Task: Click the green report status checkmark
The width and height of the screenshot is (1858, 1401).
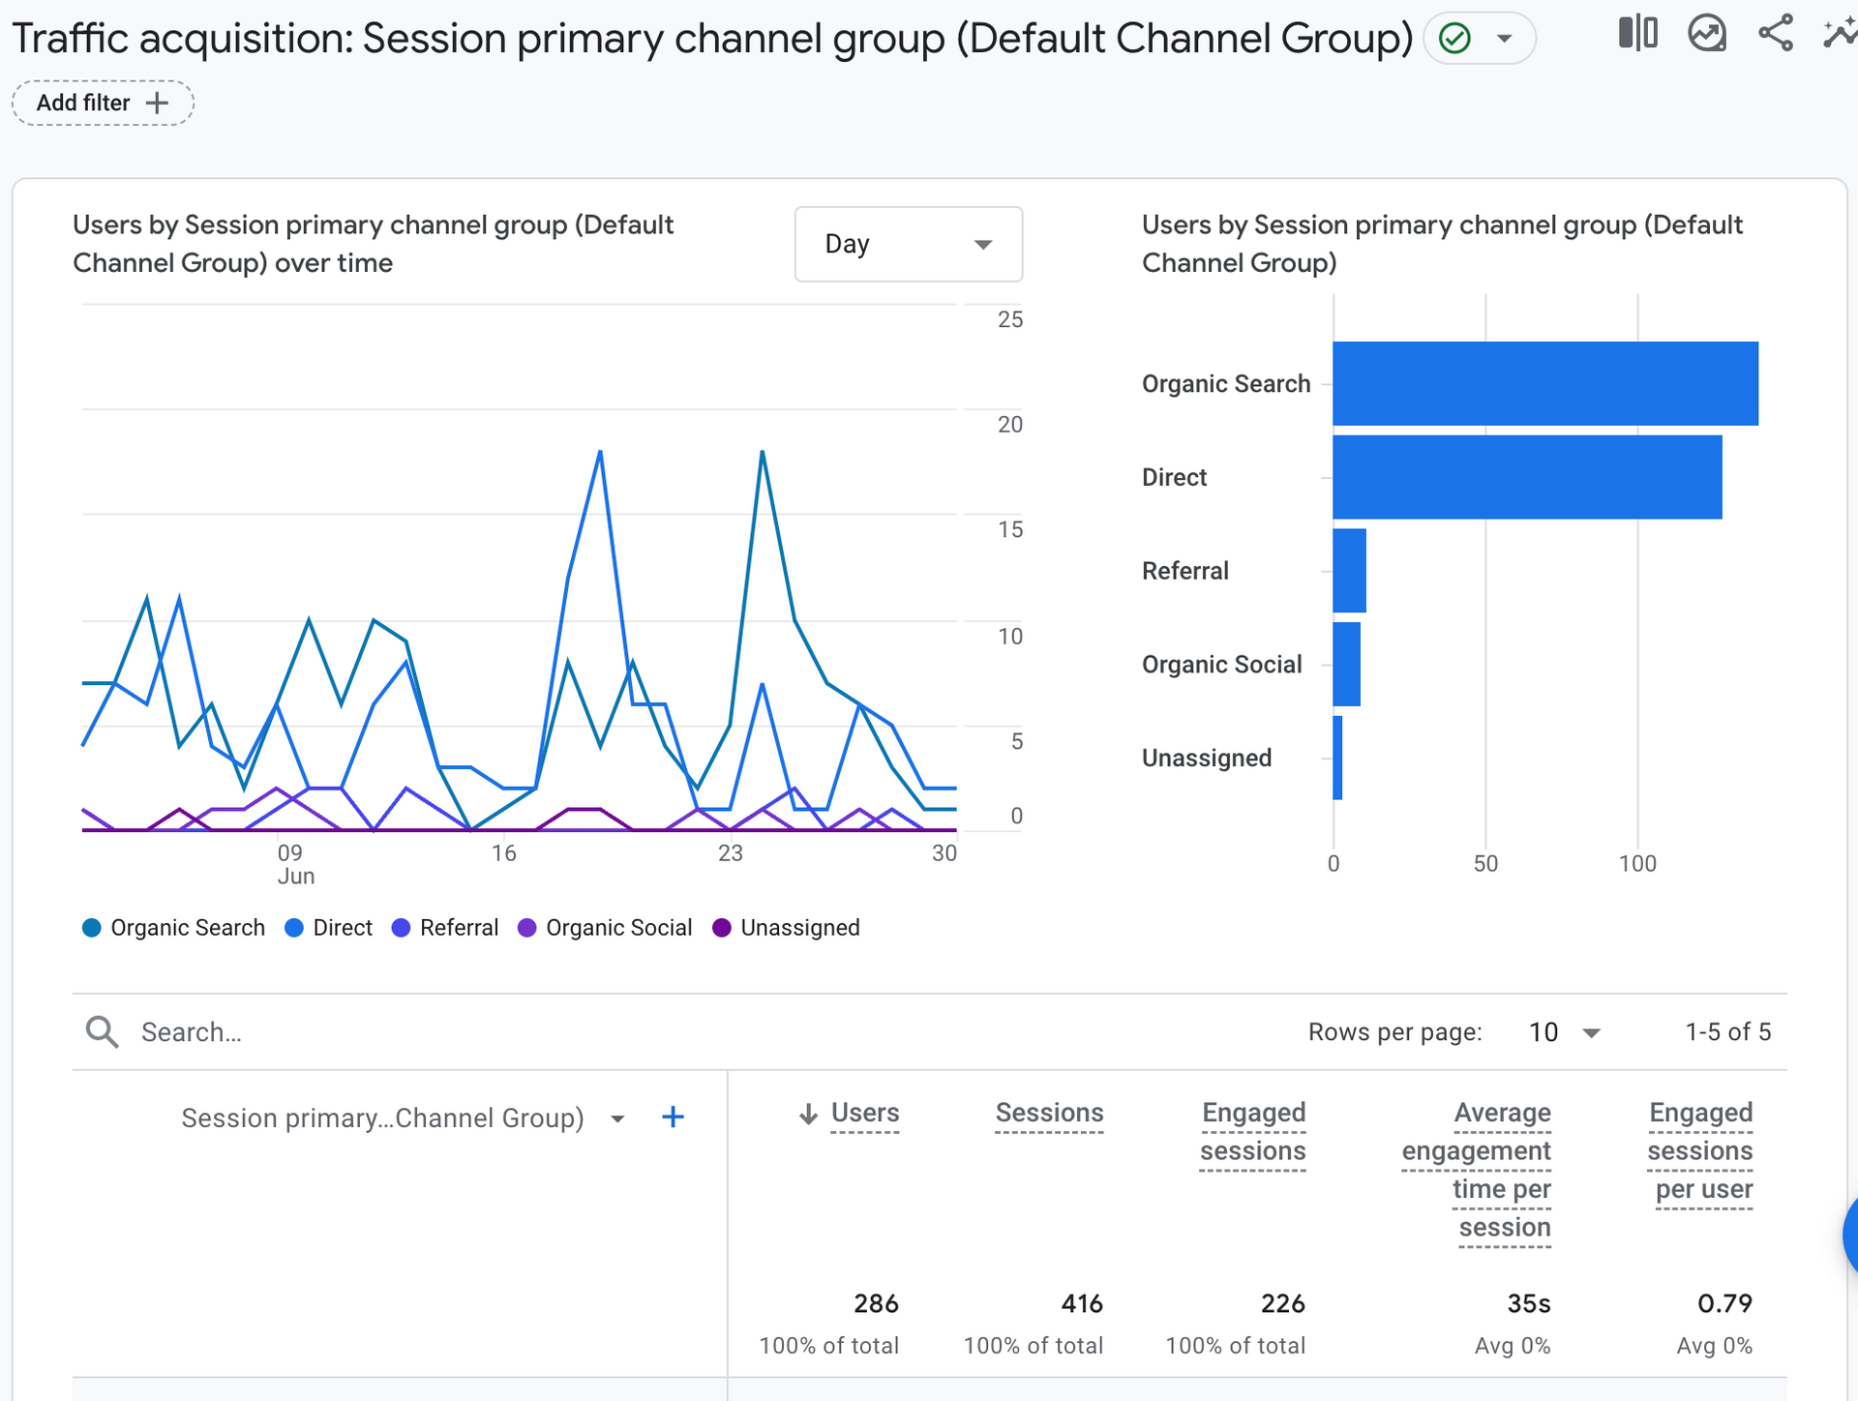Action: point(1454,39)
